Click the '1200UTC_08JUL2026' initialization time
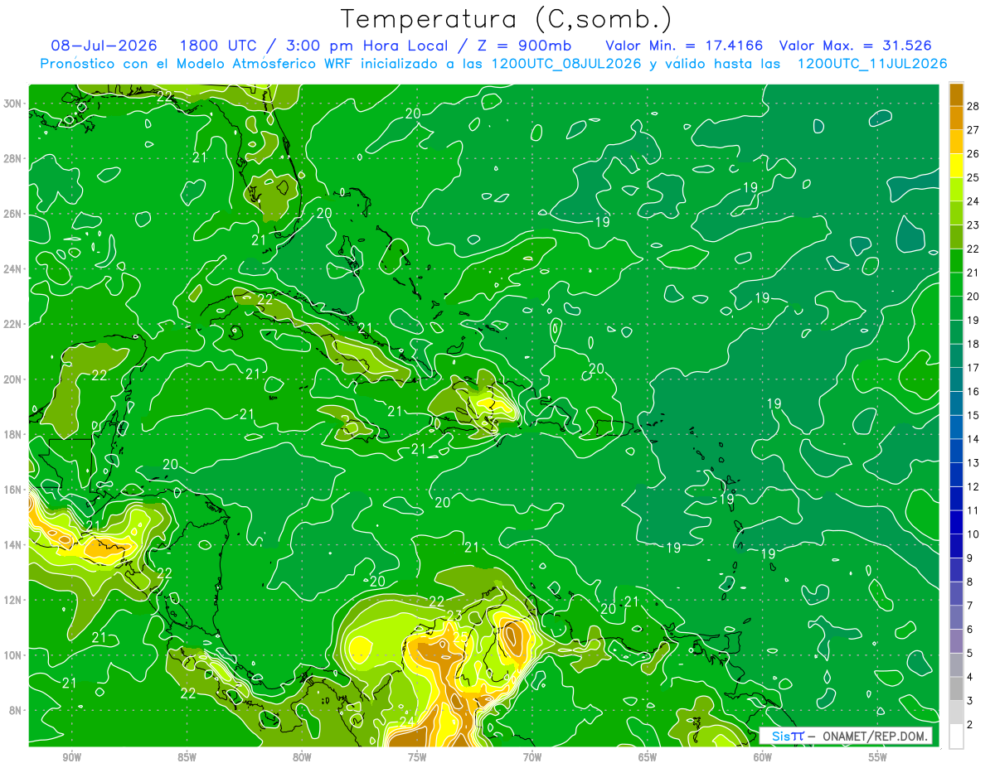 tap(566, 64)
